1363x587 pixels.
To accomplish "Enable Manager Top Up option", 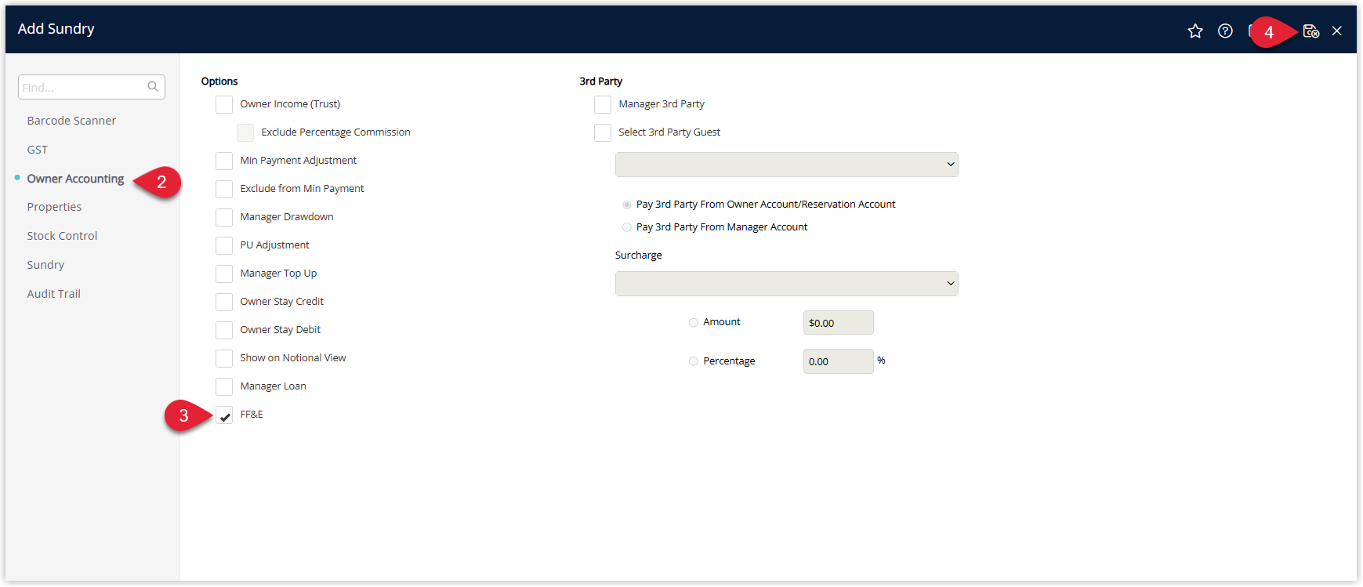I will [224, 274].
